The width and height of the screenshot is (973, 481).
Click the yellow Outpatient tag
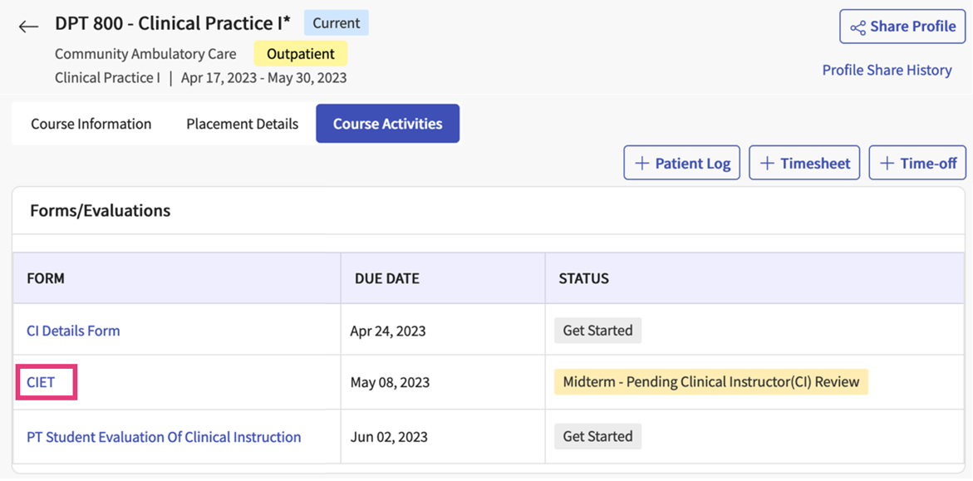pyautogui.click(x=300, y=54)
